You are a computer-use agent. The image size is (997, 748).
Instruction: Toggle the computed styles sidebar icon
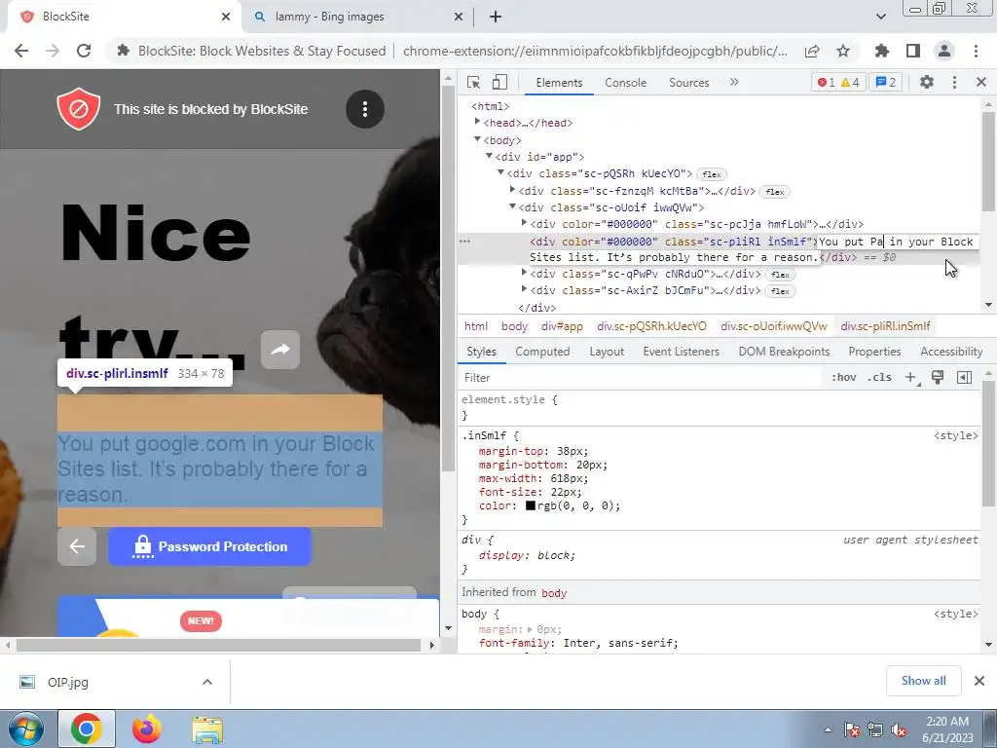pyautogui.click(x=964, y=377)
